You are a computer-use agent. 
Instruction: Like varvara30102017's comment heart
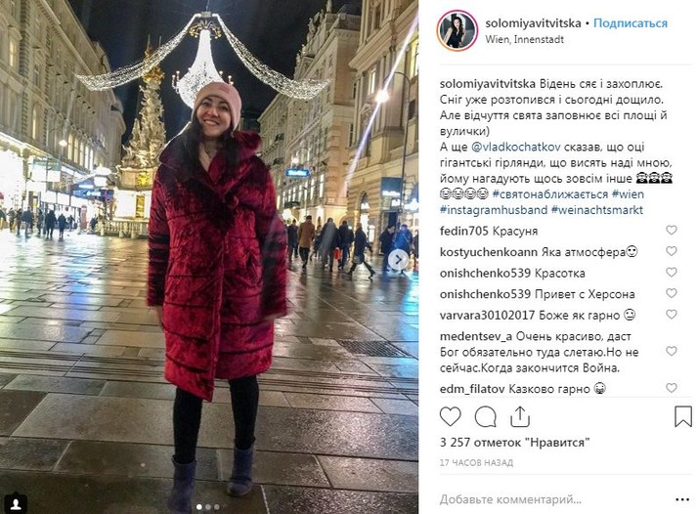pos(672,315)
